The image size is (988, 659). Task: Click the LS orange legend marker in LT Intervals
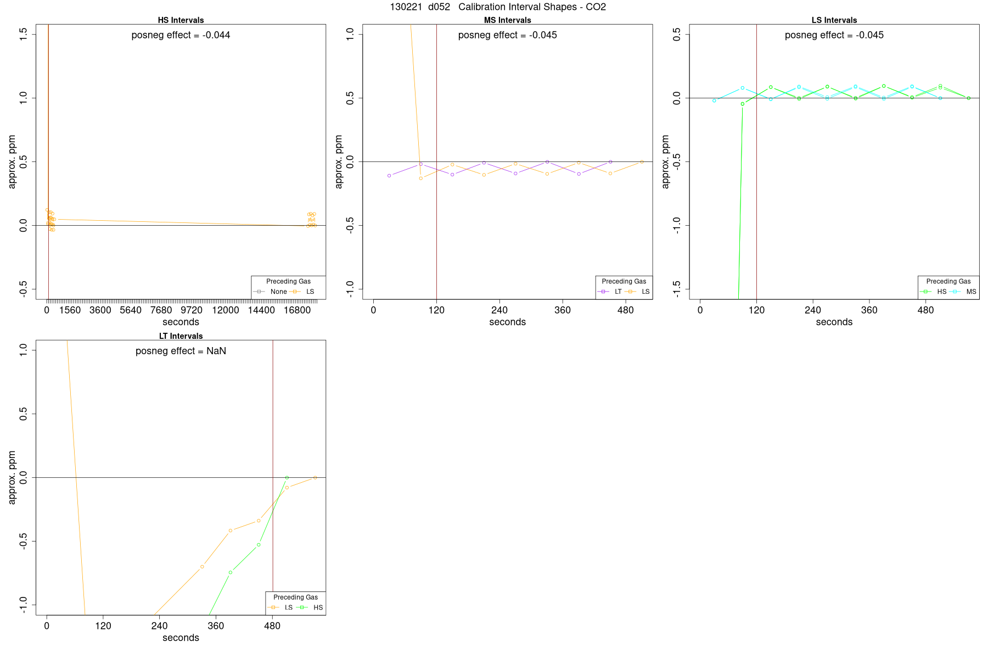click(x=273, y=607)
